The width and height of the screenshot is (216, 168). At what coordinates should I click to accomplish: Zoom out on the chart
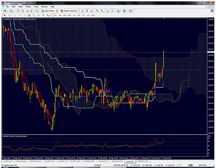(102, 11)
